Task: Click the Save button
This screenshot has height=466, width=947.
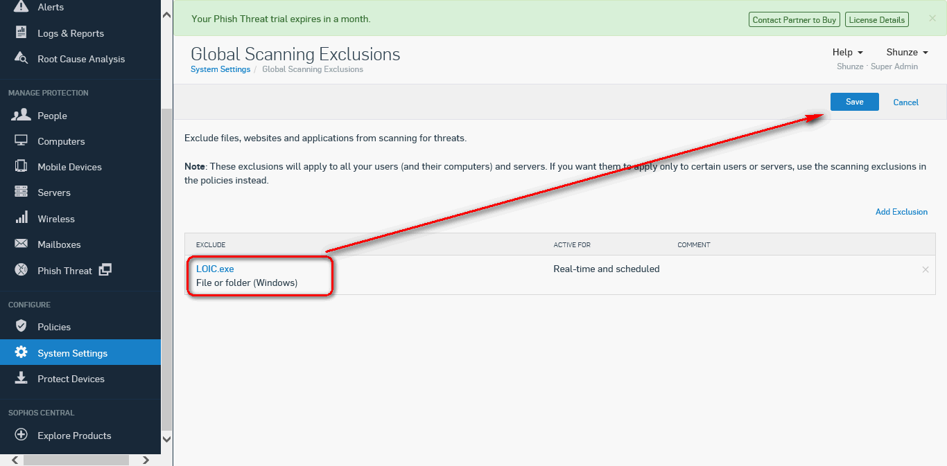Action: [x=855, y=102]
